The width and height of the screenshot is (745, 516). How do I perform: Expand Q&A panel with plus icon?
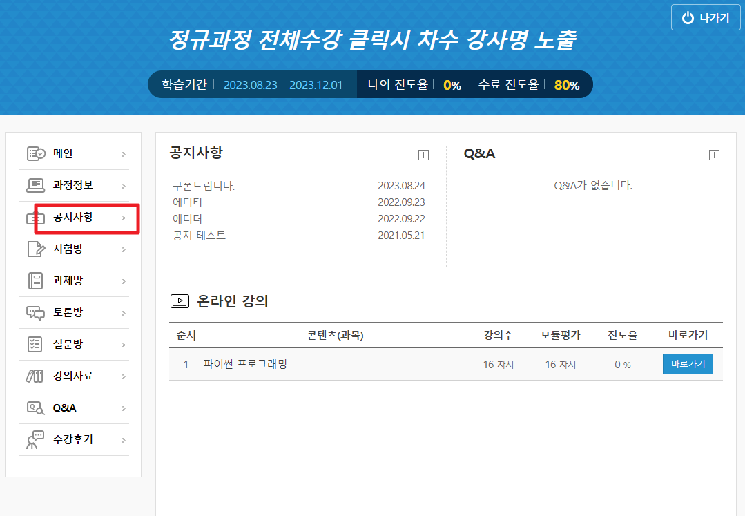click(714, 155)
